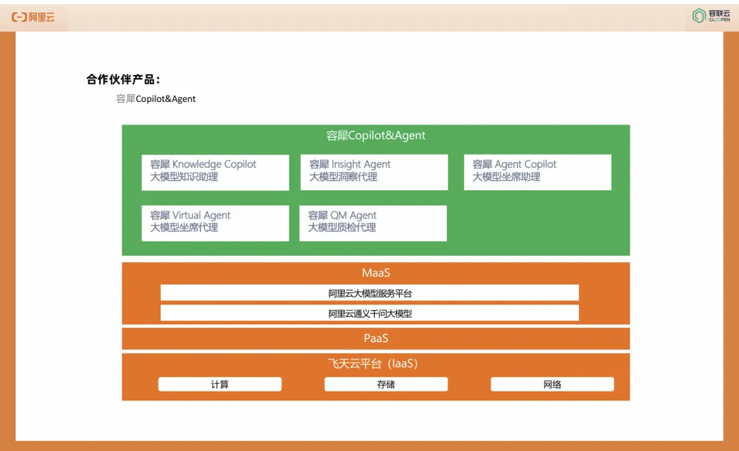The image size is (739, 451).
Task: Click the Cloopen green hexagon logo icon
Action: pos(699,16)
